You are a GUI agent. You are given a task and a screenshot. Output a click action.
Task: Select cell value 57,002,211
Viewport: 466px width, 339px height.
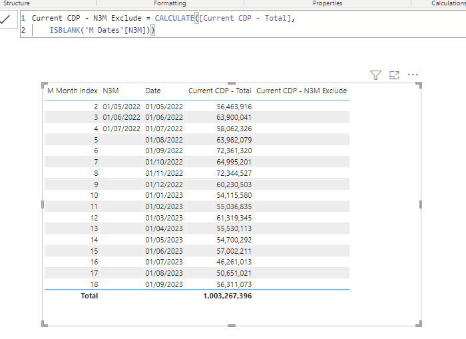234,251
